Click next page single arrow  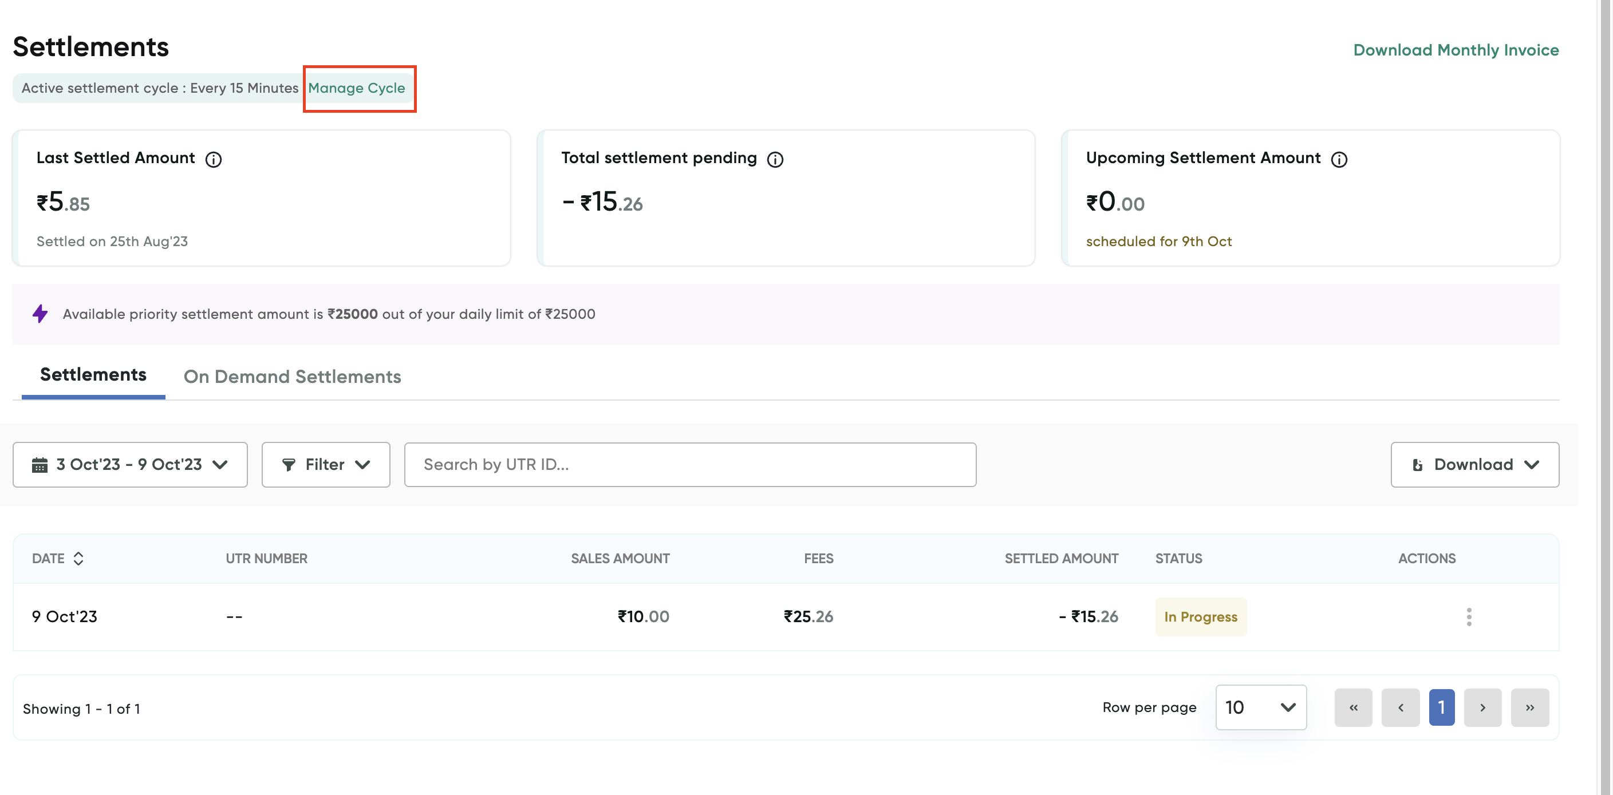tap(1482, 707)
